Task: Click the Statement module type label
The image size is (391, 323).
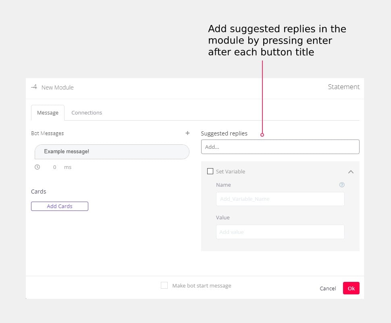Action: pos(344,87)
